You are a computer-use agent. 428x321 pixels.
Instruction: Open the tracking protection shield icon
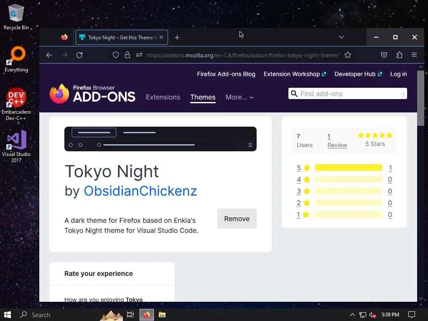click(116, 55)
